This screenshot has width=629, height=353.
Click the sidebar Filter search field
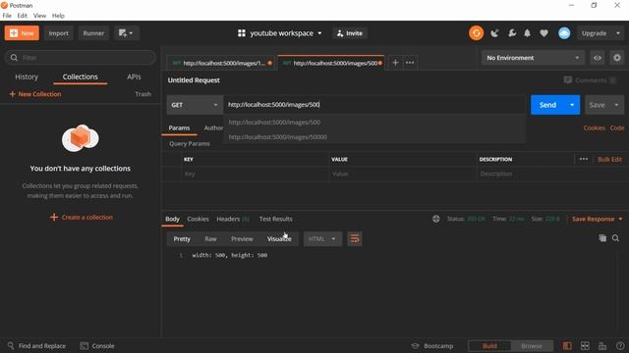pyautogui.click(x=81, y=58)
